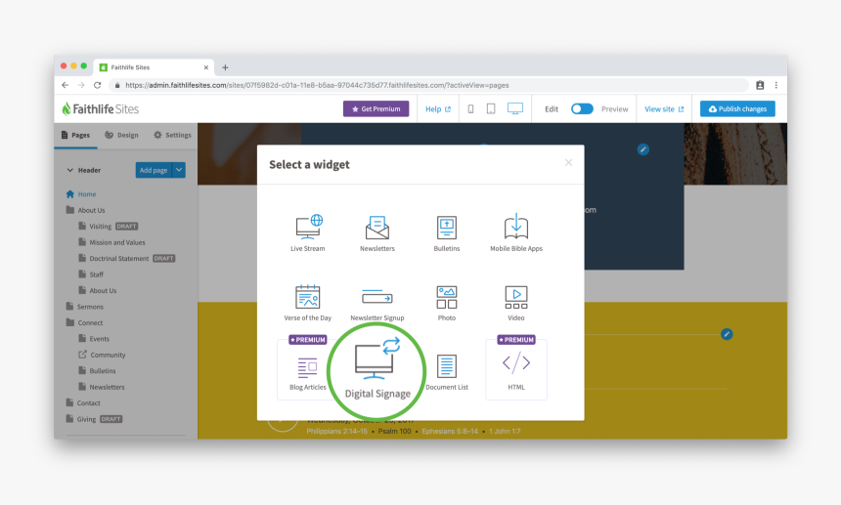Open the Staff page
Viewport: 841px width, 505px height.
[x=91, y=274]
